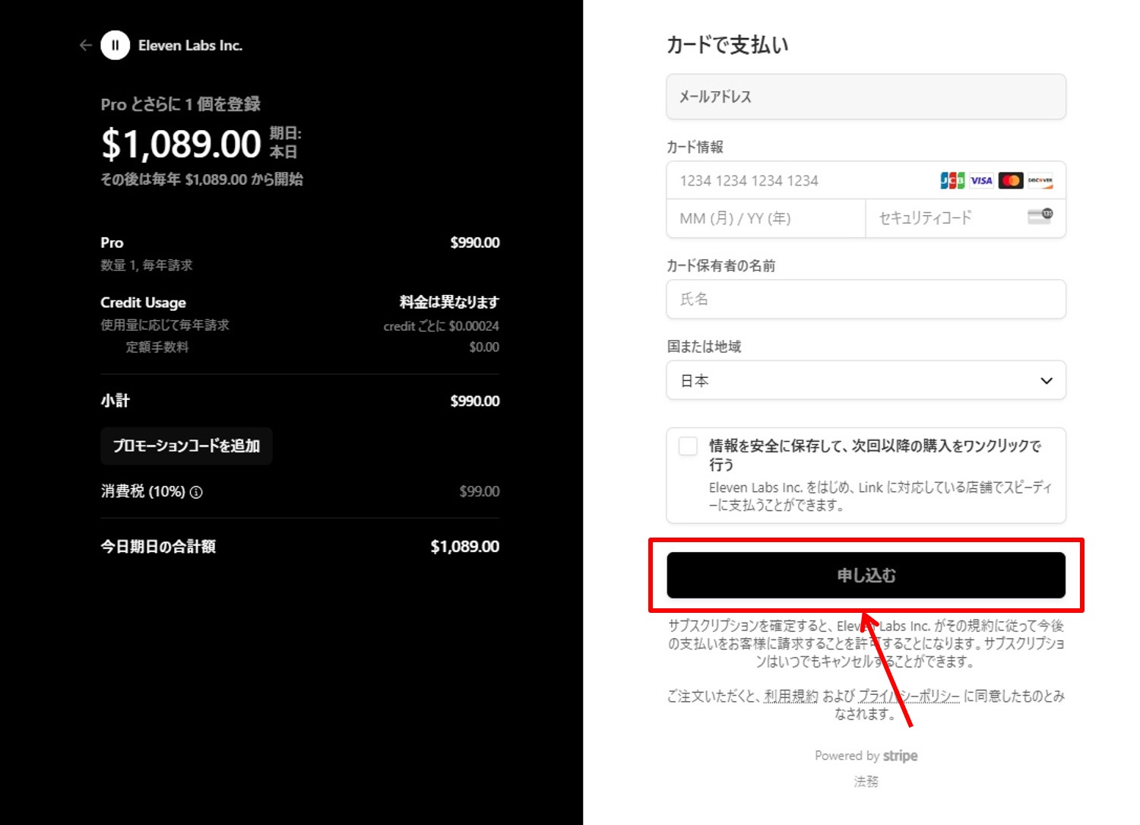Image resolution: width=1140 pixels, height=825 pixels.
Task: Click the credit ごとに $0.00024 rate
Action: pyautogui.click(x=441, y=325)
